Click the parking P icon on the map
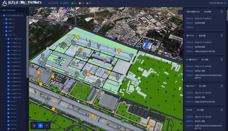228x131 pixels. (x=56, y=45)
